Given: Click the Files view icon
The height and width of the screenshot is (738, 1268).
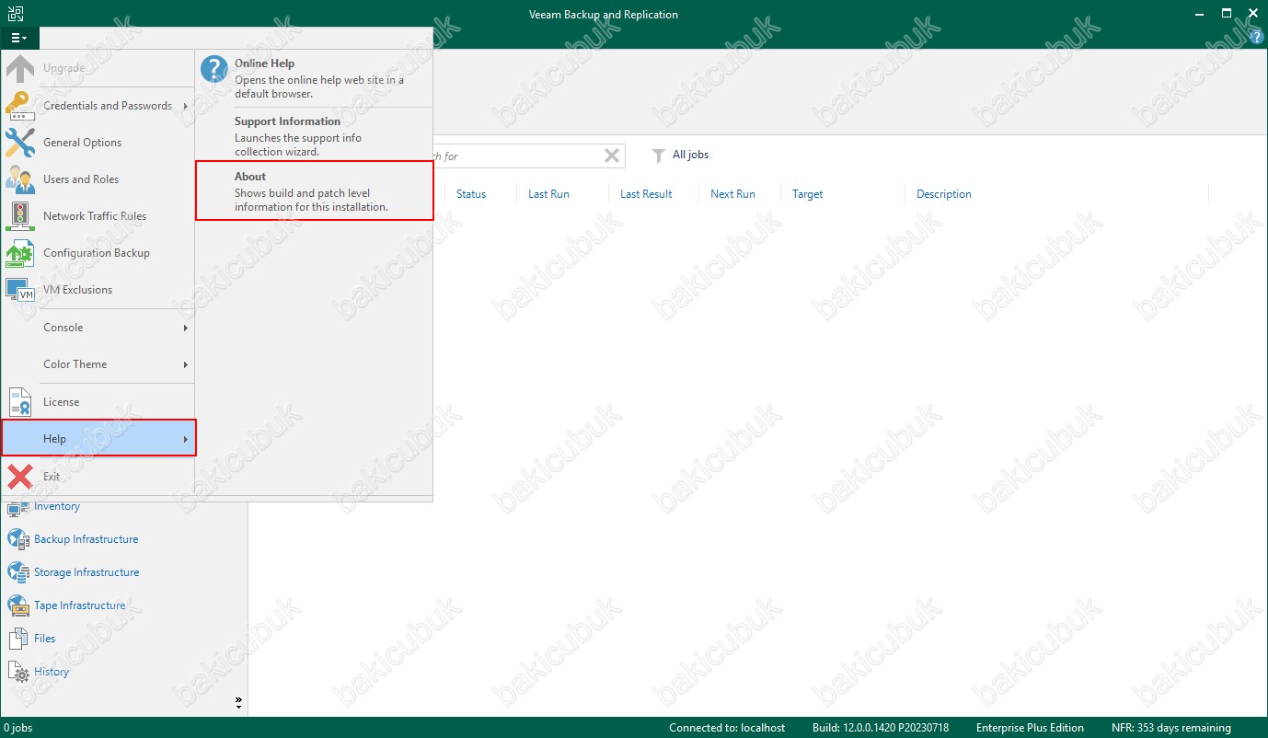Looking at the screenshot, I should (x=18, y=639).
